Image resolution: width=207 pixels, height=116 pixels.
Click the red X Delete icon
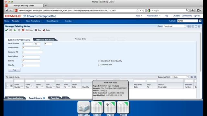coord(23,30)
